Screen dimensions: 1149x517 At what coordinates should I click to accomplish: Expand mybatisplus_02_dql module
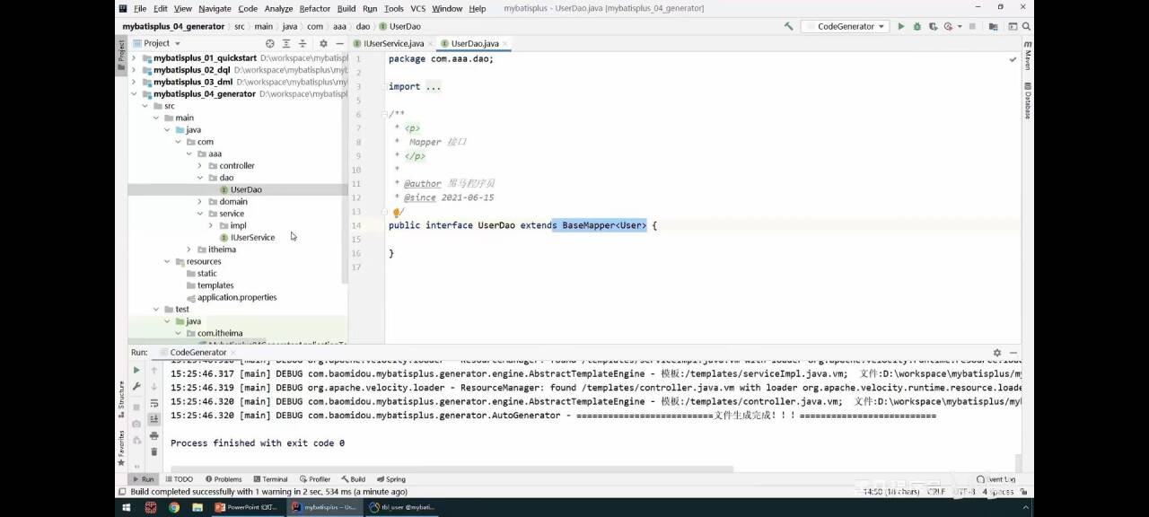click(135, 70)
